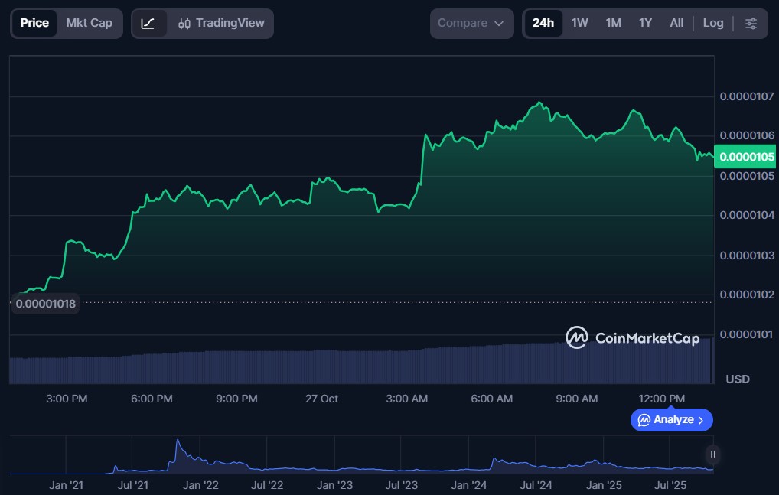
Task: Click the Analyze button
Action: [671, 420]
